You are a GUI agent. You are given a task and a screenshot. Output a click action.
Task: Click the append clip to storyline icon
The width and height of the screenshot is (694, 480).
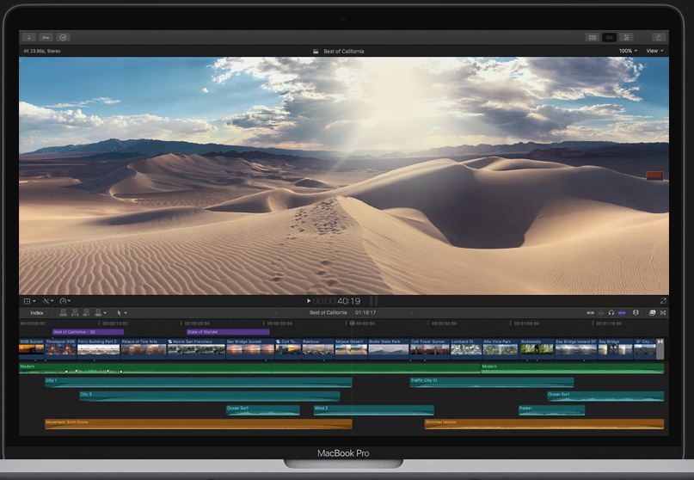86,312
